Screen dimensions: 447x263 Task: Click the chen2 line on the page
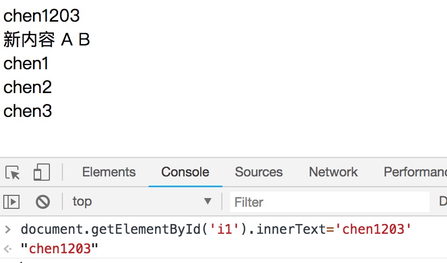(28, 87)
